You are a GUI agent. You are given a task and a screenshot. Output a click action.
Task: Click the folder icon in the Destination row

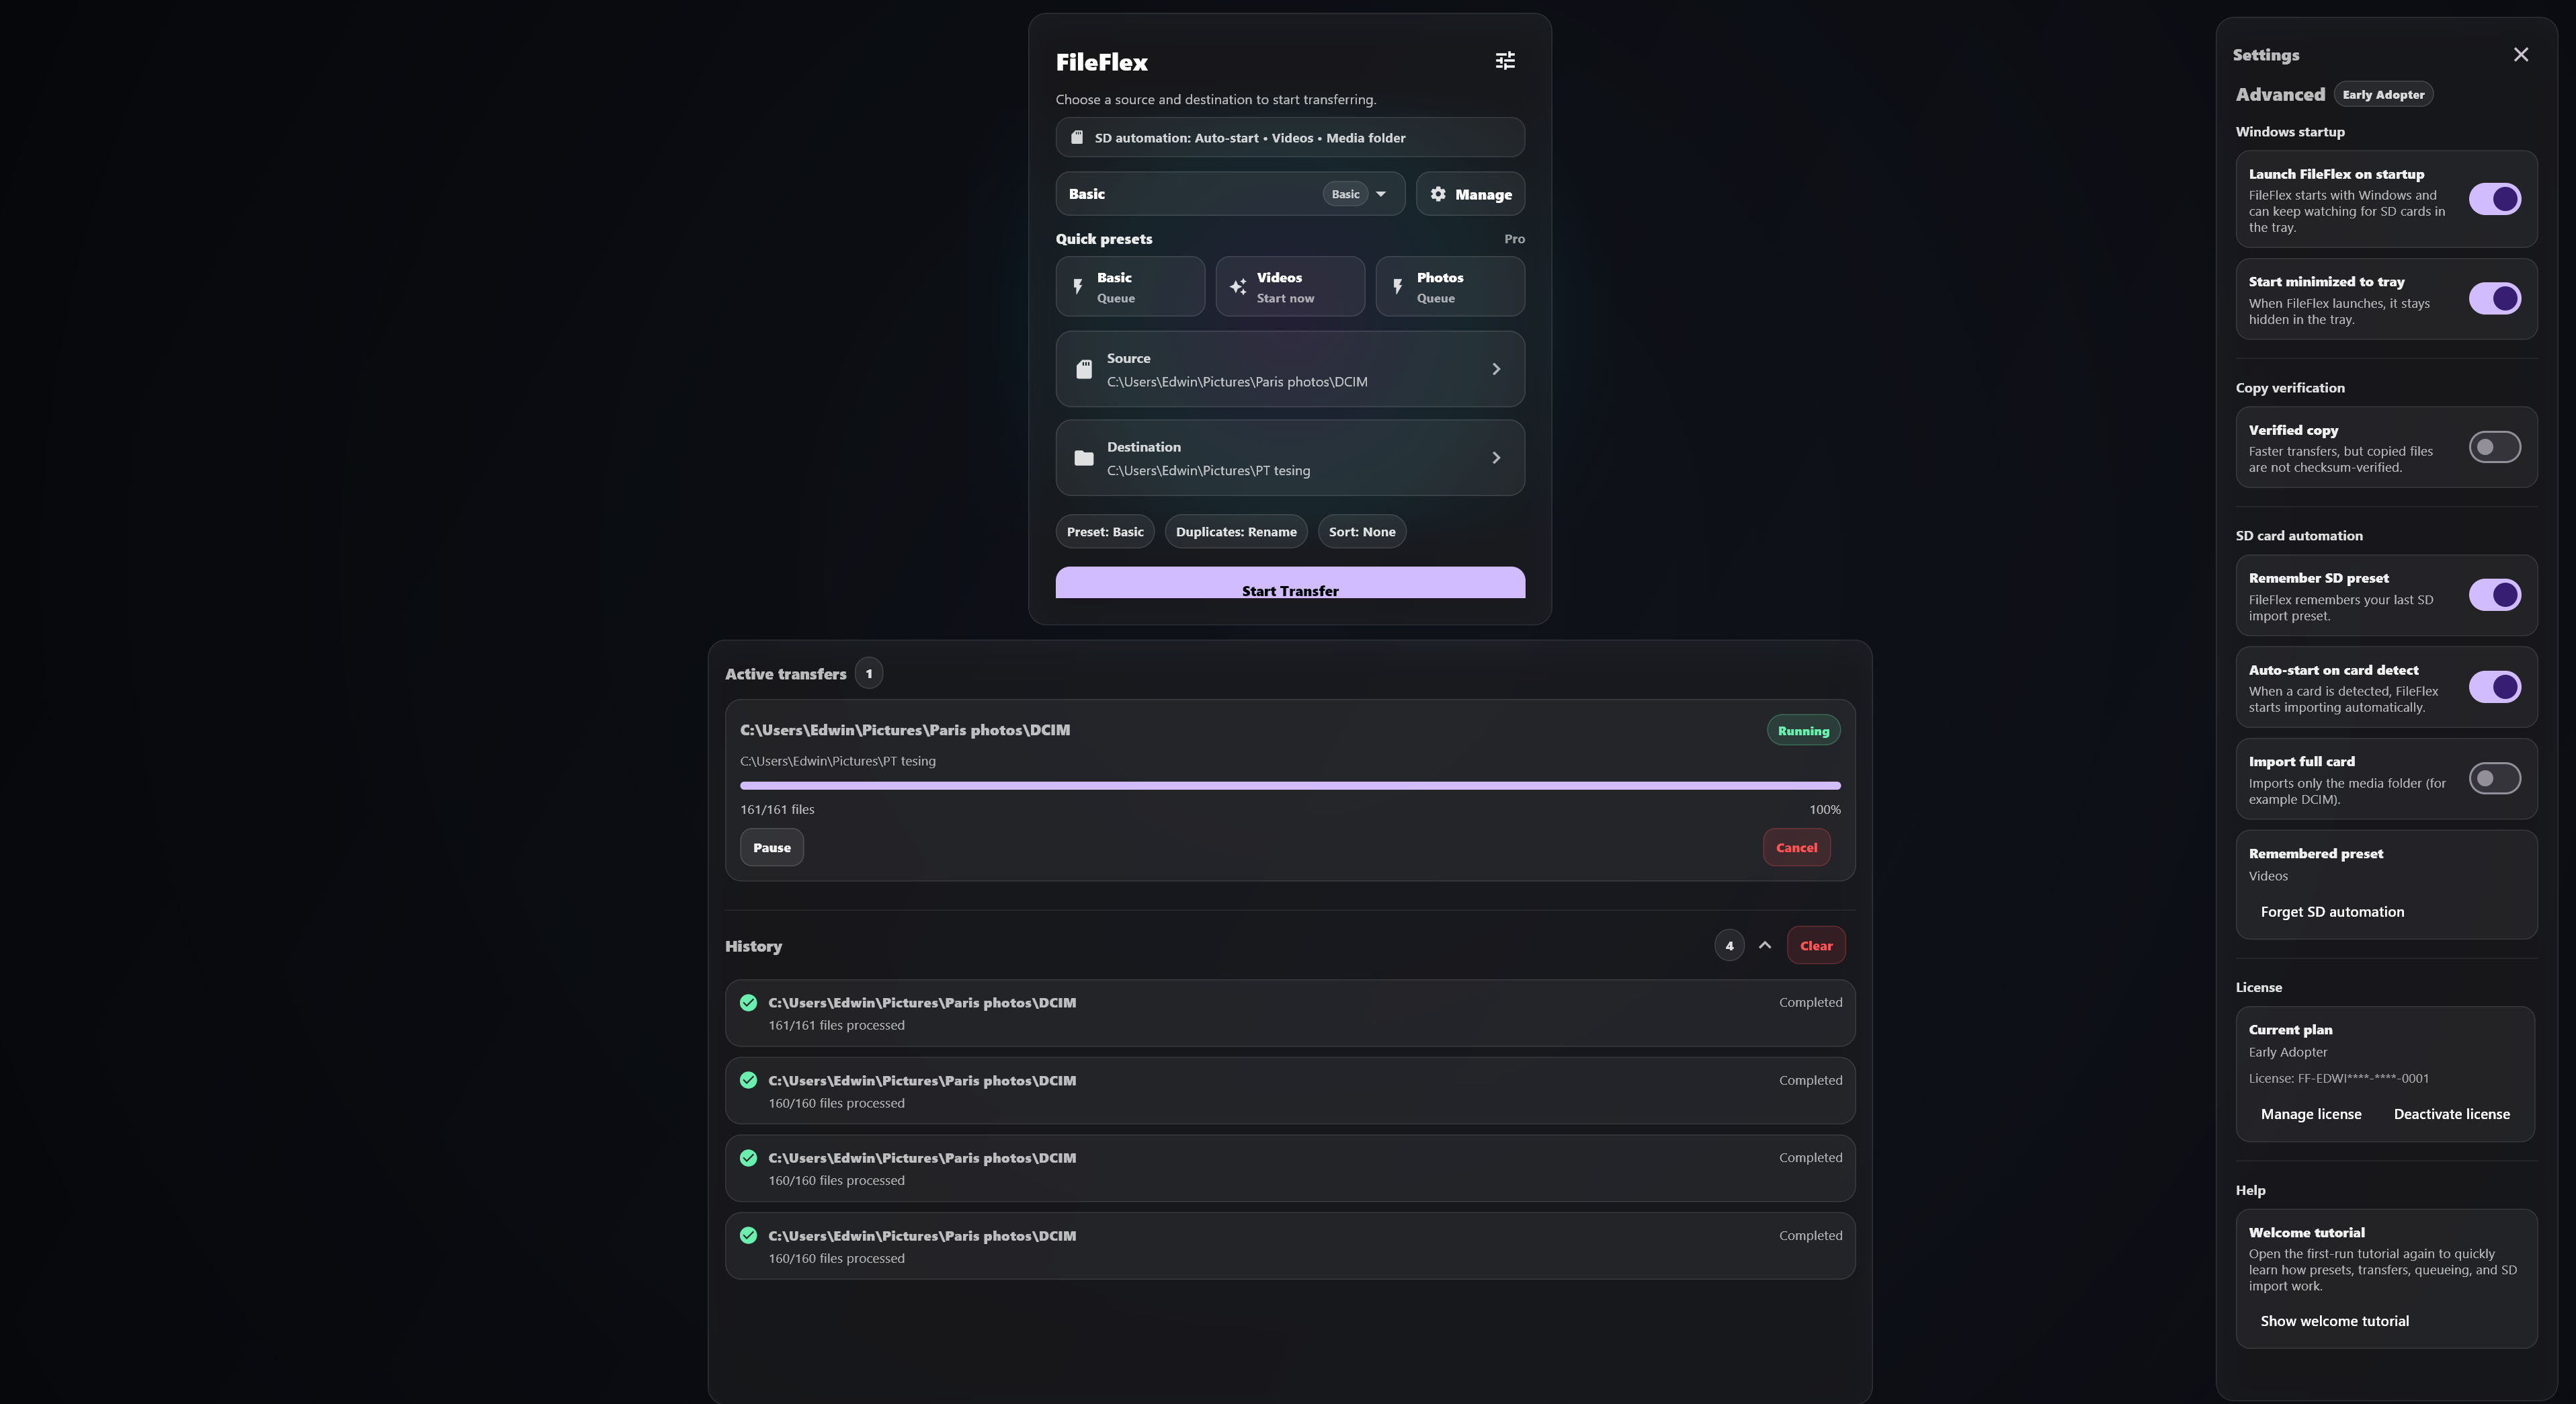(1084, 457)
